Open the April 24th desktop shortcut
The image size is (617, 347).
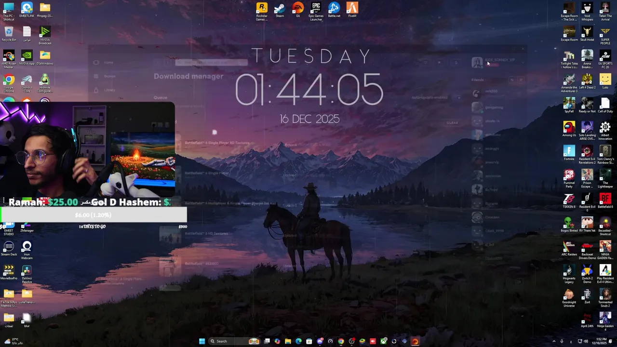click(x=587, y=320)
